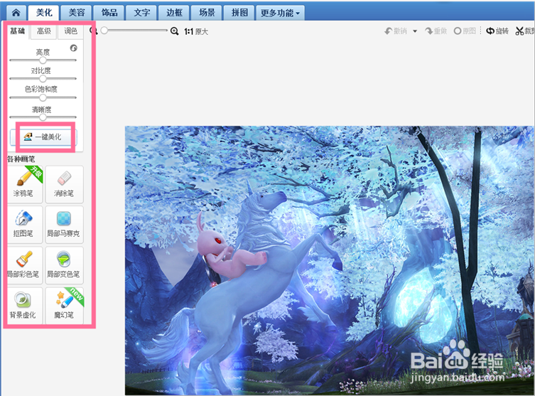The height and width of the screenshot is (396, 535).
Task: Click the unicorn image on the canvas
Action: pos(329,261)
